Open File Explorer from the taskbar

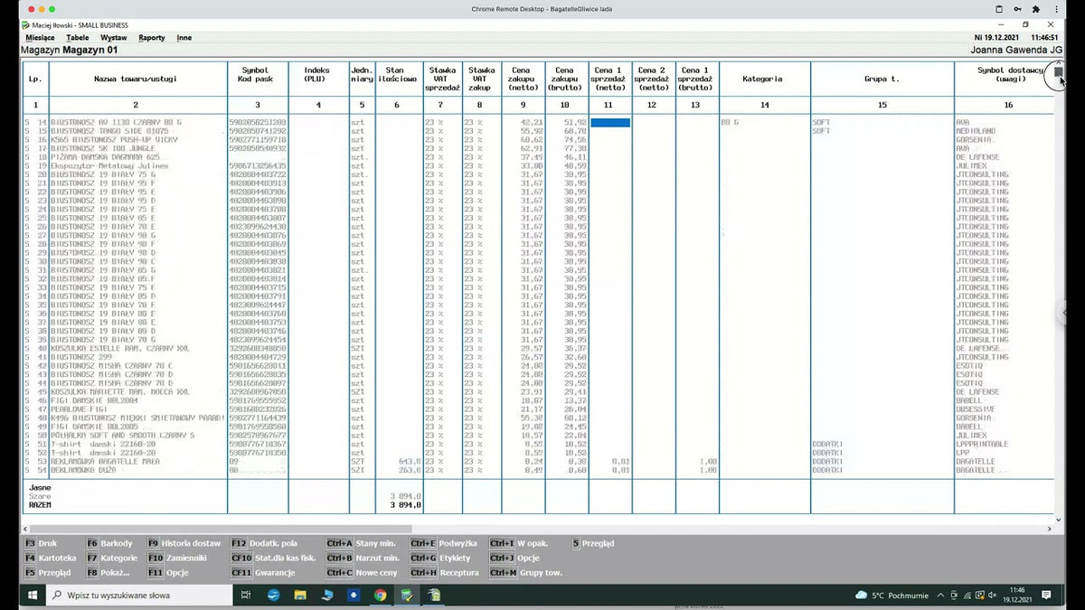coord(300,596)
